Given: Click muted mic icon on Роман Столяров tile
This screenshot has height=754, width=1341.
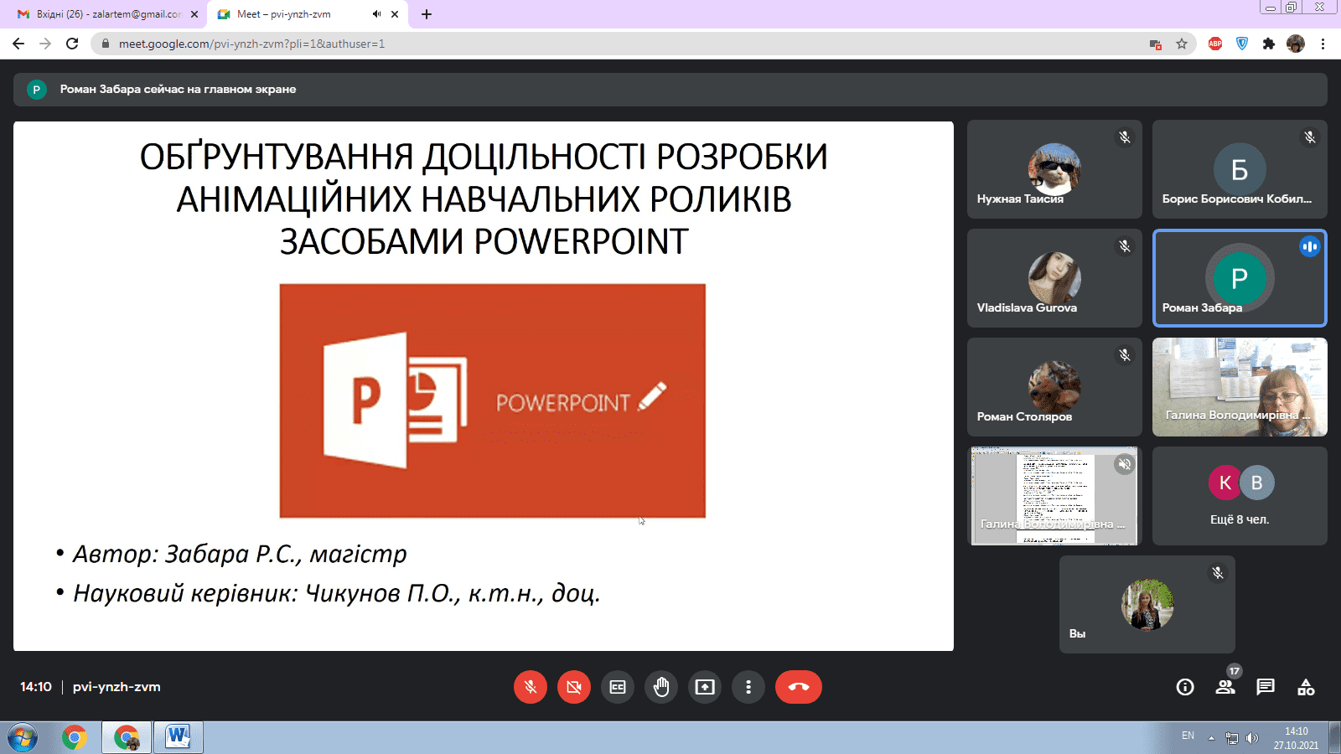Looking at the screenshot, I should 1125,355.
